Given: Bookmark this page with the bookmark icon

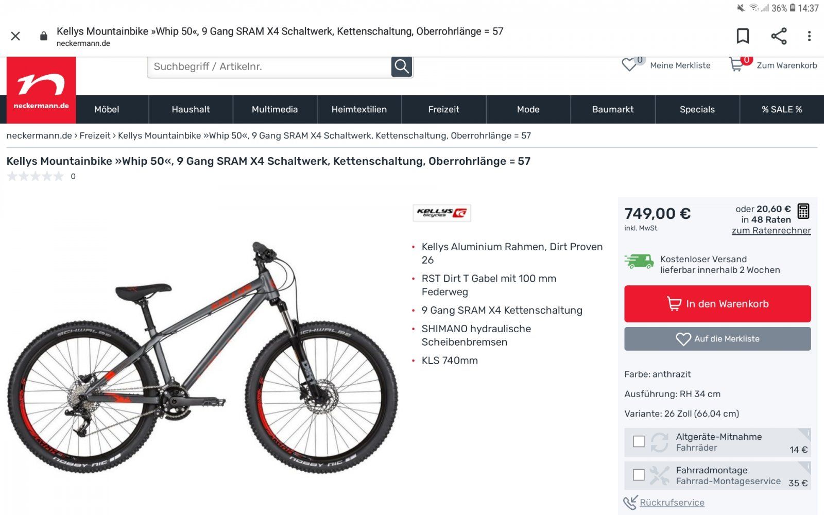Looking at the screenshot, I should pos(742,36).
